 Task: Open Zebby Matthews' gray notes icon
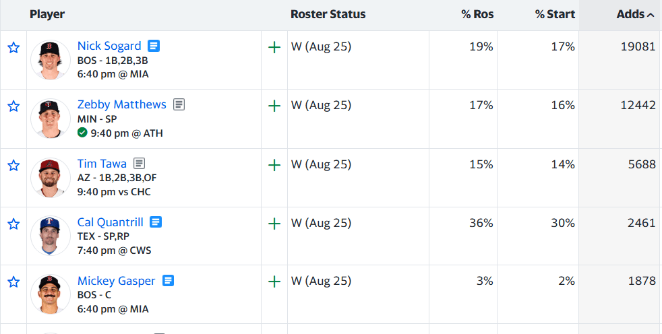(x=179, y=104)
